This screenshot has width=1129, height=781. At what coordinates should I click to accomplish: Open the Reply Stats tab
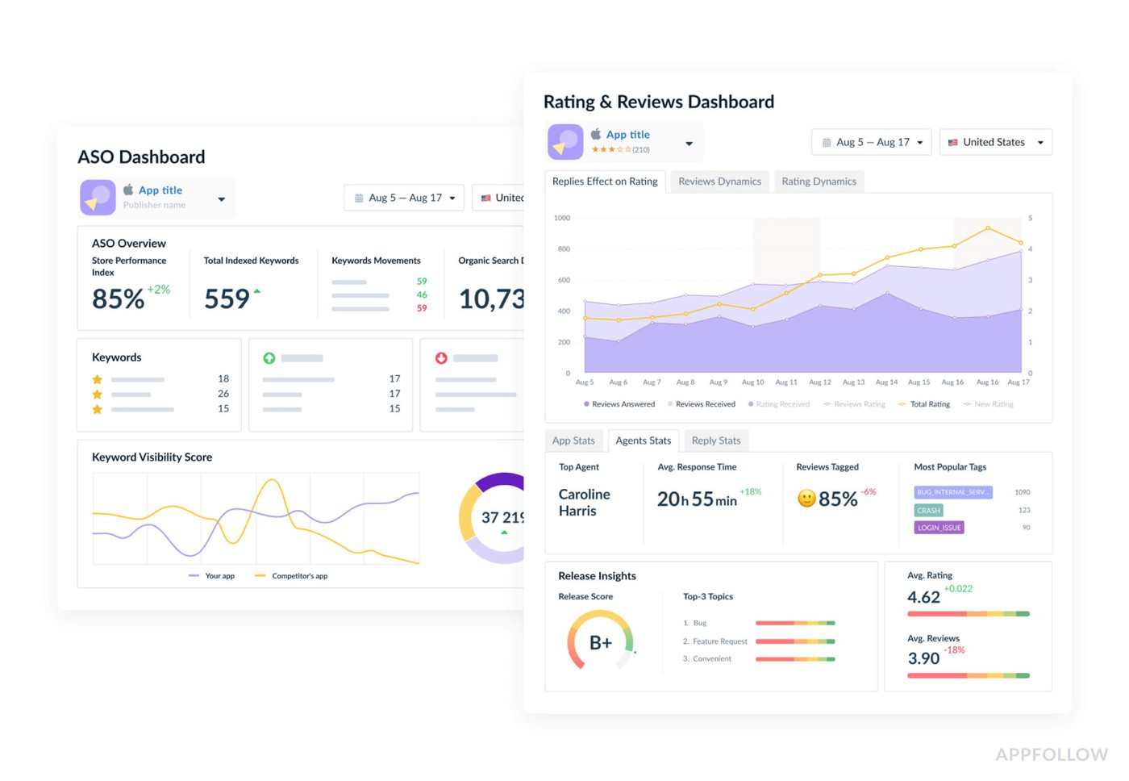click(716, 441)
